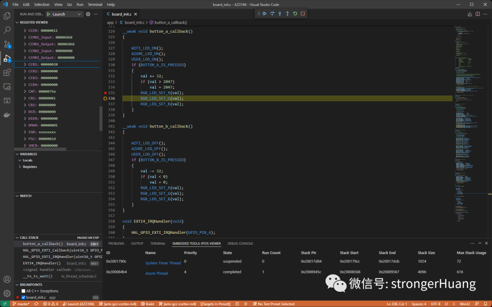Click the Build button in status bar
The height and width of the screenshot is (307, 492).
[148, 304]
